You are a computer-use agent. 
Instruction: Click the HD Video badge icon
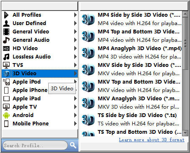(6, 48)
